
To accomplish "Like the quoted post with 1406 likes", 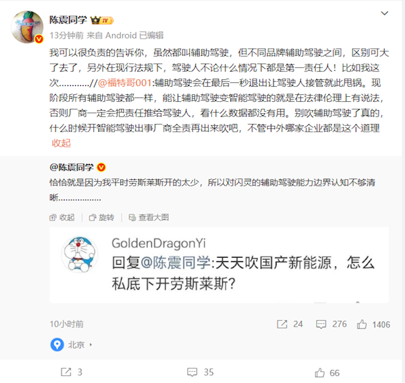I will (x=361, y=324).
